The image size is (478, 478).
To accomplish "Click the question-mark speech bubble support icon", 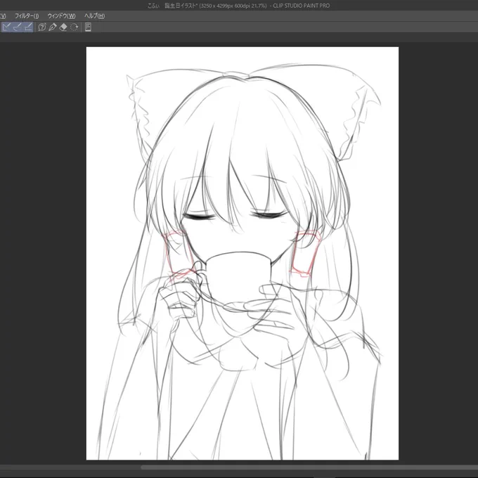I will [41, 27].
